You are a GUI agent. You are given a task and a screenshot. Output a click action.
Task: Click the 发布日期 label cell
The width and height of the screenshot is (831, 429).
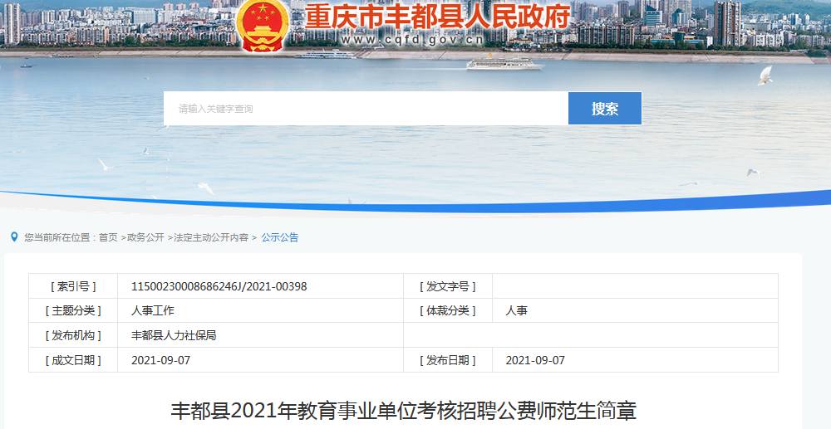point(448,360)
